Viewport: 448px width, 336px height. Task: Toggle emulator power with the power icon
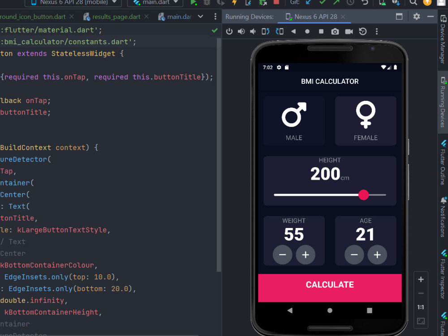tap(229, 31)
